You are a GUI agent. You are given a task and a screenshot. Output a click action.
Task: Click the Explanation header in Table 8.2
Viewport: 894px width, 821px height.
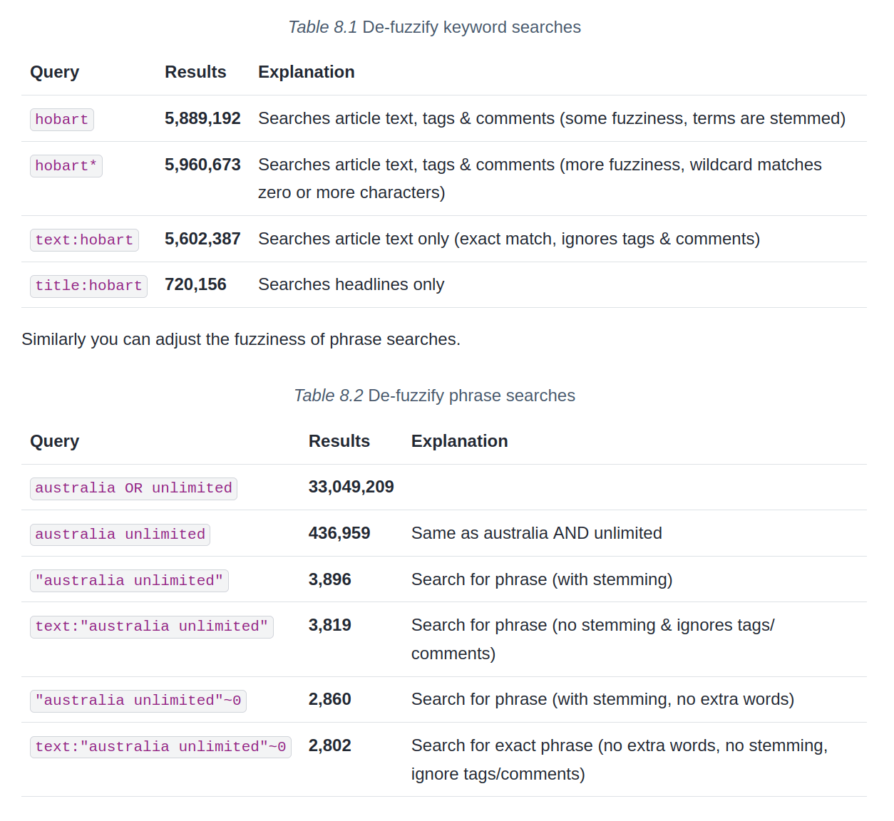point(459,441)
